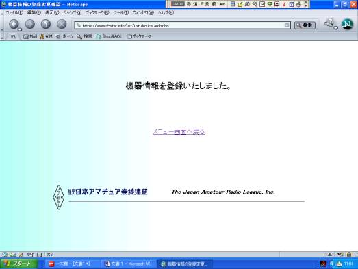Open the ブックマーク folder in personal toolbar
This screenshot has height=269, width=358.
[x=139, y=36]
